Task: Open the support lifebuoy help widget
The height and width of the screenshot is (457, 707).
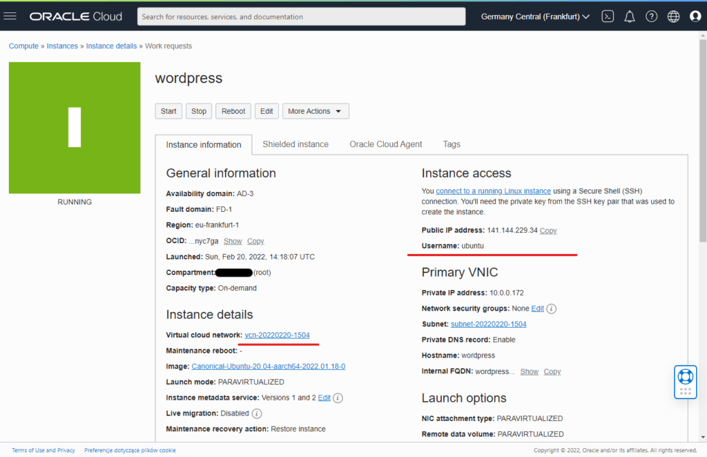Action: click(x=686, y=382)
